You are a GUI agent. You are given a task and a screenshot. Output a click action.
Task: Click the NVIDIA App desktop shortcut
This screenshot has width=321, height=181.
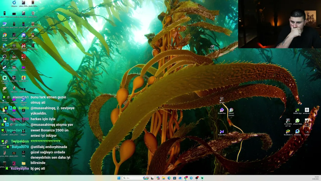pos(297,111)
